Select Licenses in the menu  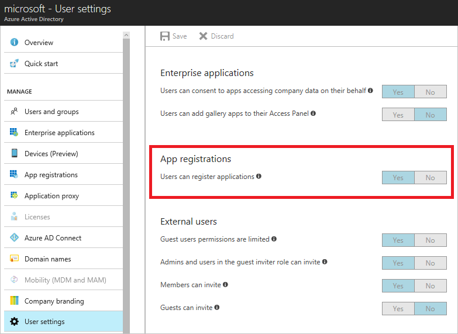coord(63,216)
